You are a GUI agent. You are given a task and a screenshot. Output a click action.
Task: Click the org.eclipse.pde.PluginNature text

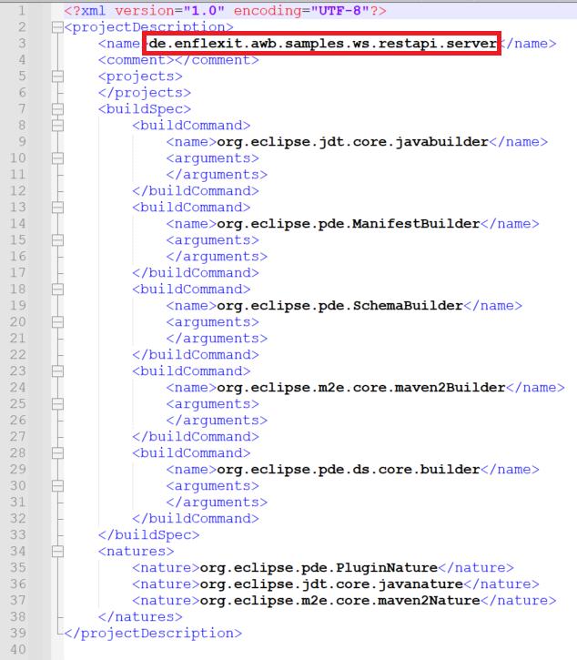click(x=319, y=568)
